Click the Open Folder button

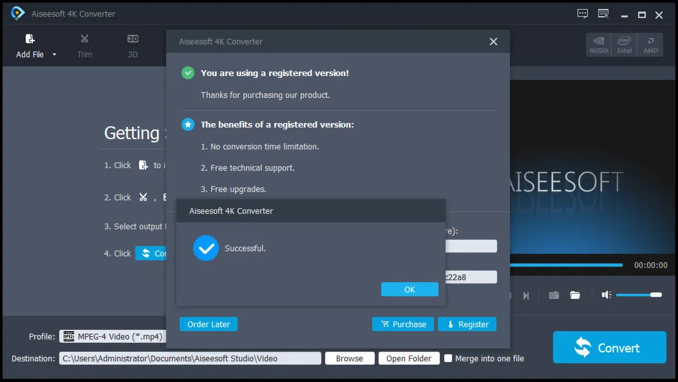pyautogui.click(x=409, y=358)
